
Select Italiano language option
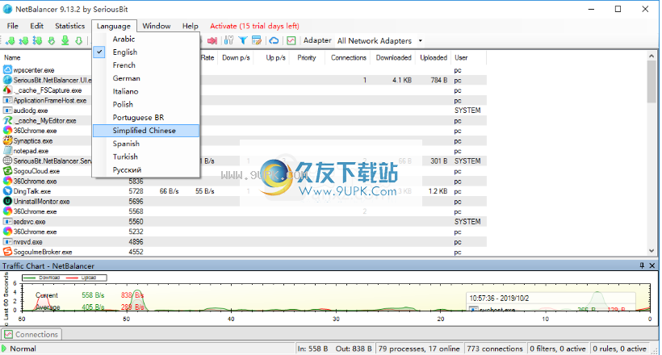[145, 91]
